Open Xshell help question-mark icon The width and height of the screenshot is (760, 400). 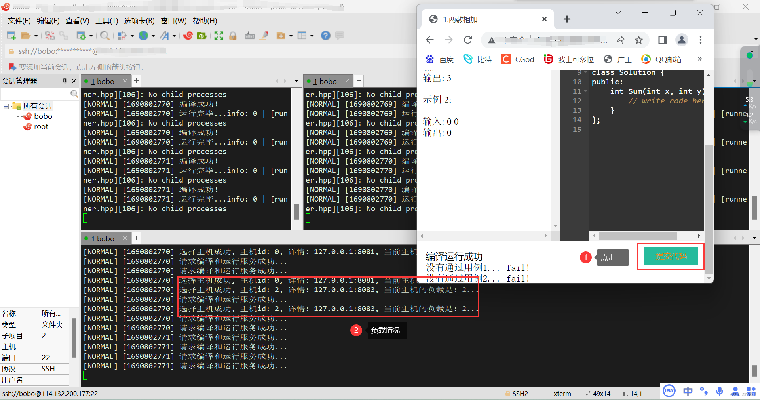pos(326,36)
